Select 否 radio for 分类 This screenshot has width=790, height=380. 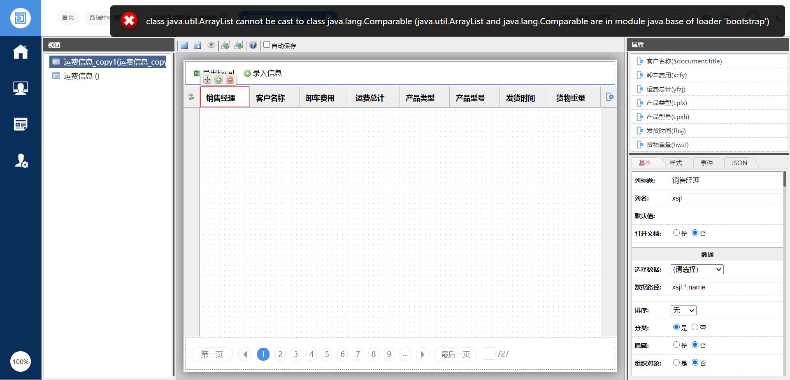(695, 327)
